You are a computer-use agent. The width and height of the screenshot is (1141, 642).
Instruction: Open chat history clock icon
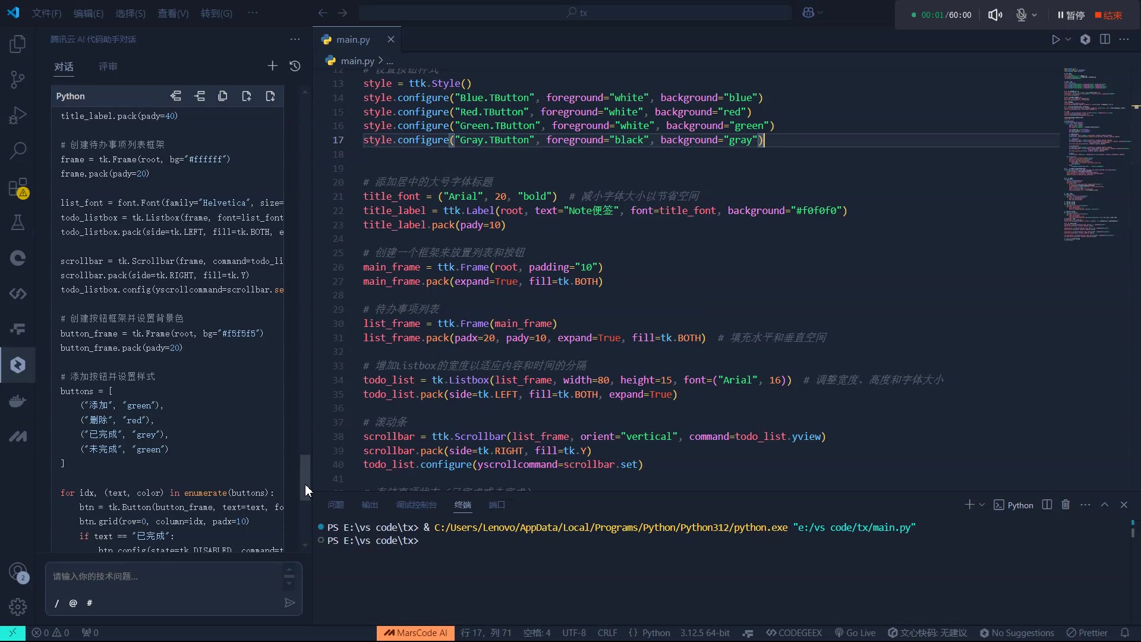[295, 66]
